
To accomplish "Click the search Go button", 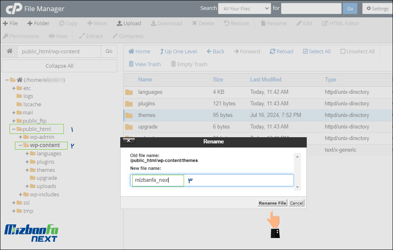I will tap(350, 9).
